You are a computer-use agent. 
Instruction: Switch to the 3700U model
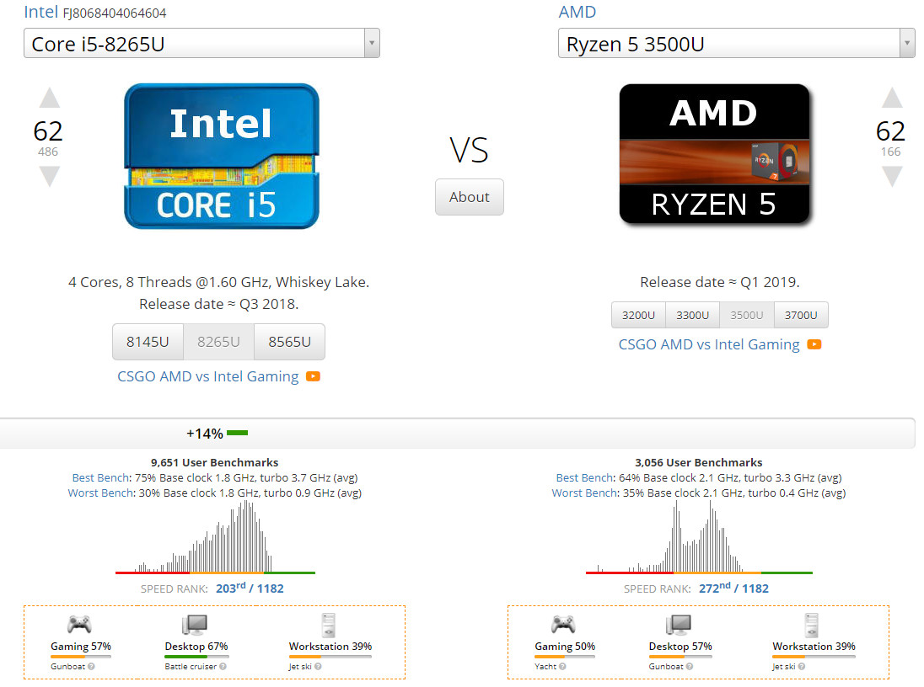(x=801, y=315)
